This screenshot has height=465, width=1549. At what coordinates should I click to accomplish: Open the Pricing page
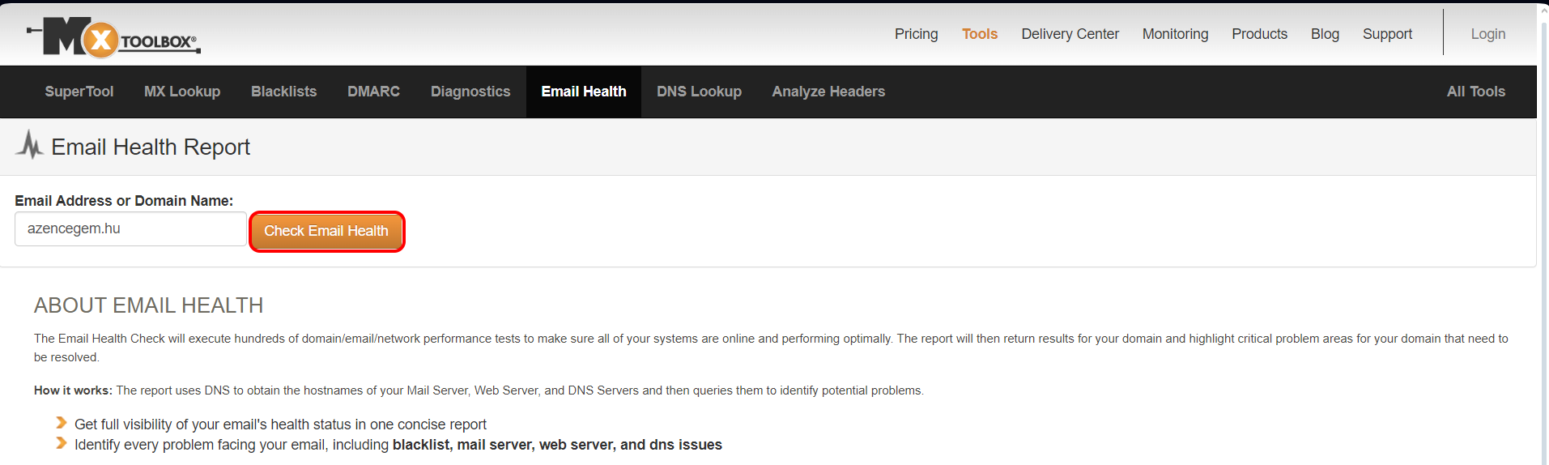coord(916,34)
